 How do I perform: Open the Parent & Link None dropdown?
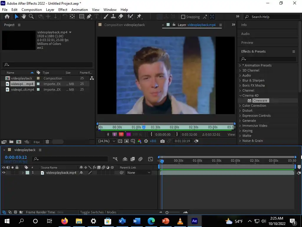(x=138, y=173)
